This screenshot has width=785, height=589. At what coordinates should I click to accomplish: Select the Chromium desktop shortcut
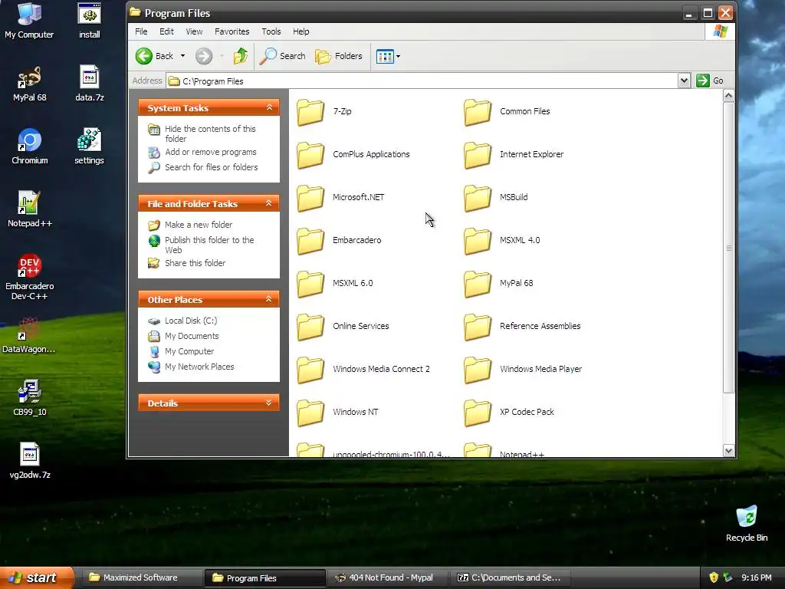pyautogui.click(x=30, y=146)
